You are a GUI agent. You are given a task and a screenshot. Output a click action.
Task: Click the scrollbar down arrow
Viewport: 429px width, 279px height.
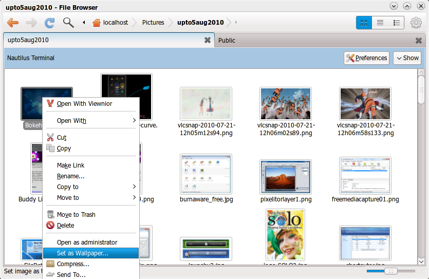421,262
